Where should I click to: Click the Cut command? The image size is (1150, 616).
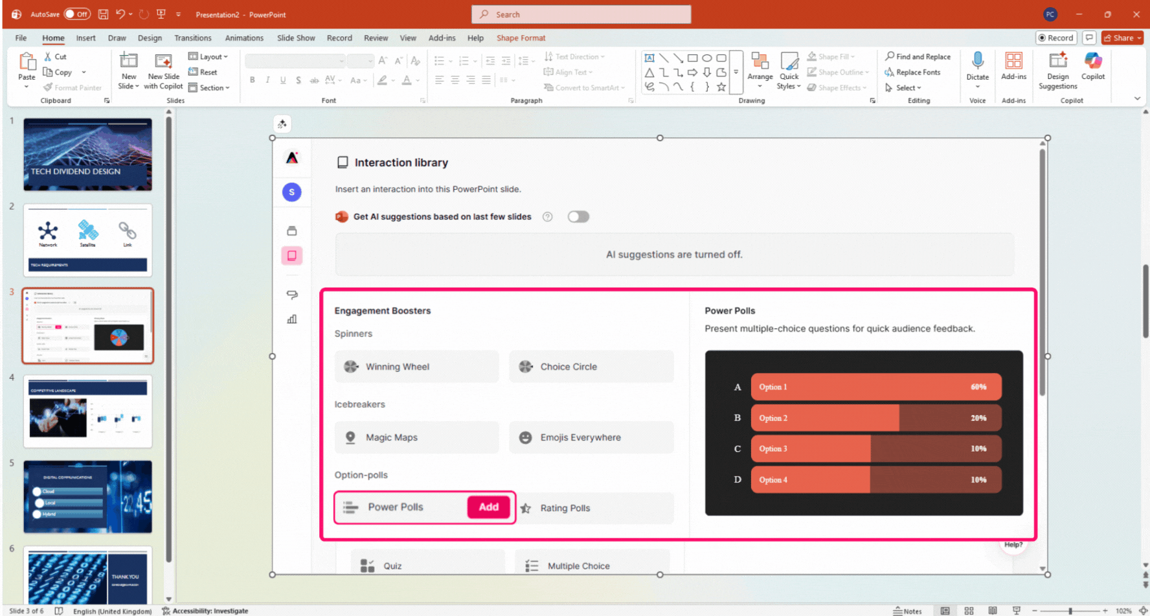coord(55,57)
